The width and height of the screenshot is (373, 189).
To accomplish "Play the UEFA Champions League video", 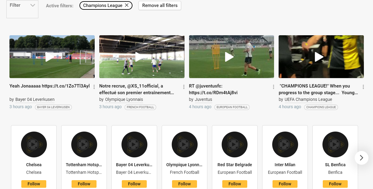I will pyautogui.click(x=321, y=57).
